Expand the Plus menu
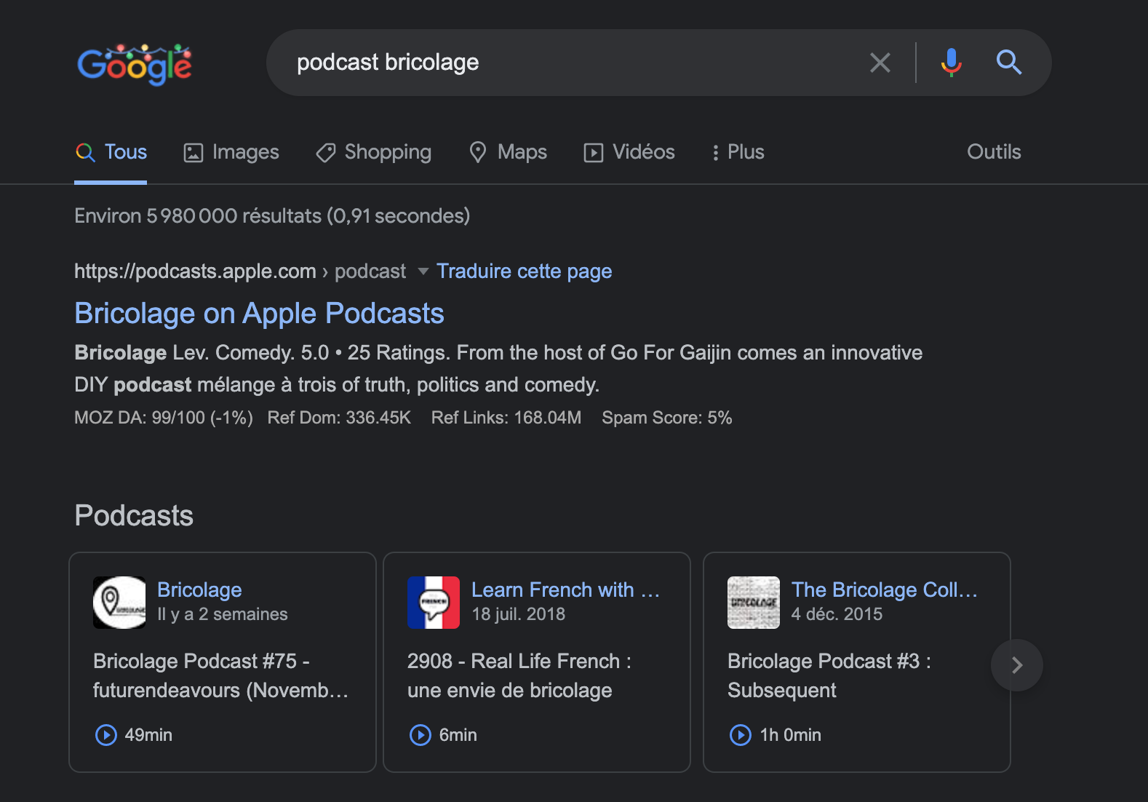This screenshot has width=1148, height=802. point(738,152)
